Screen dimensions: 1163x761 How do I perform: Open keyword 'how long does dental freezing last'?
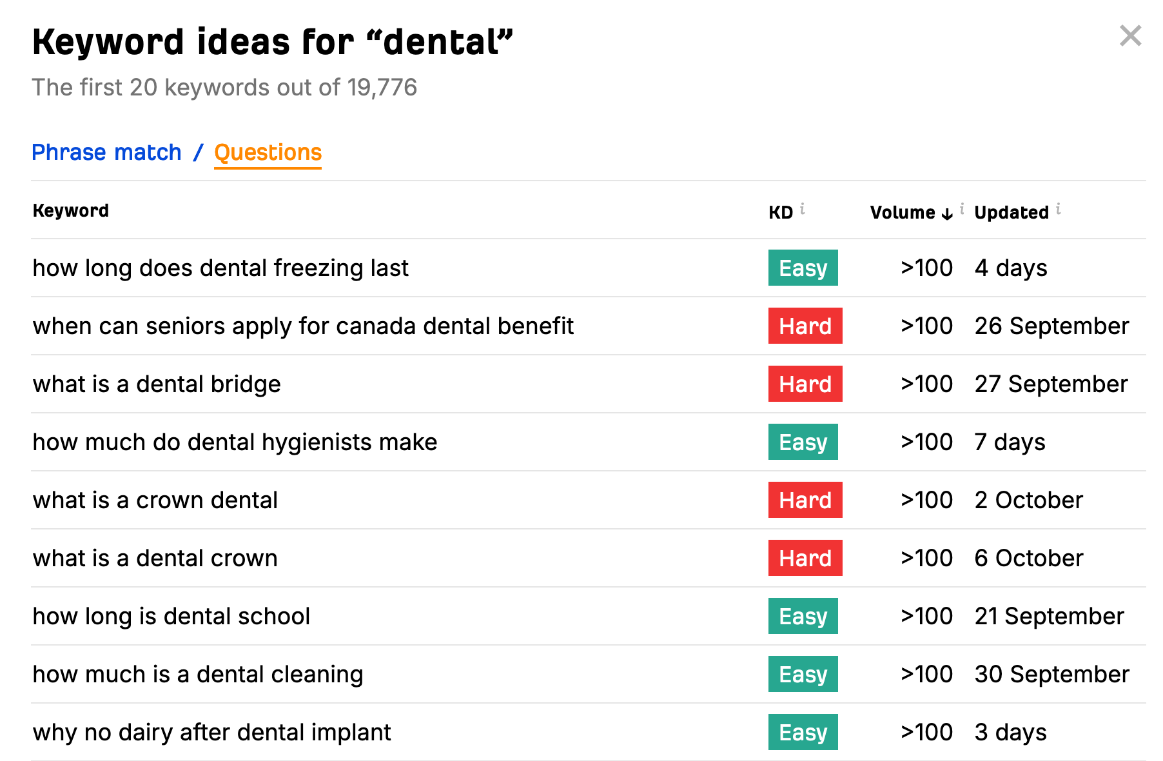click(220, 268)
